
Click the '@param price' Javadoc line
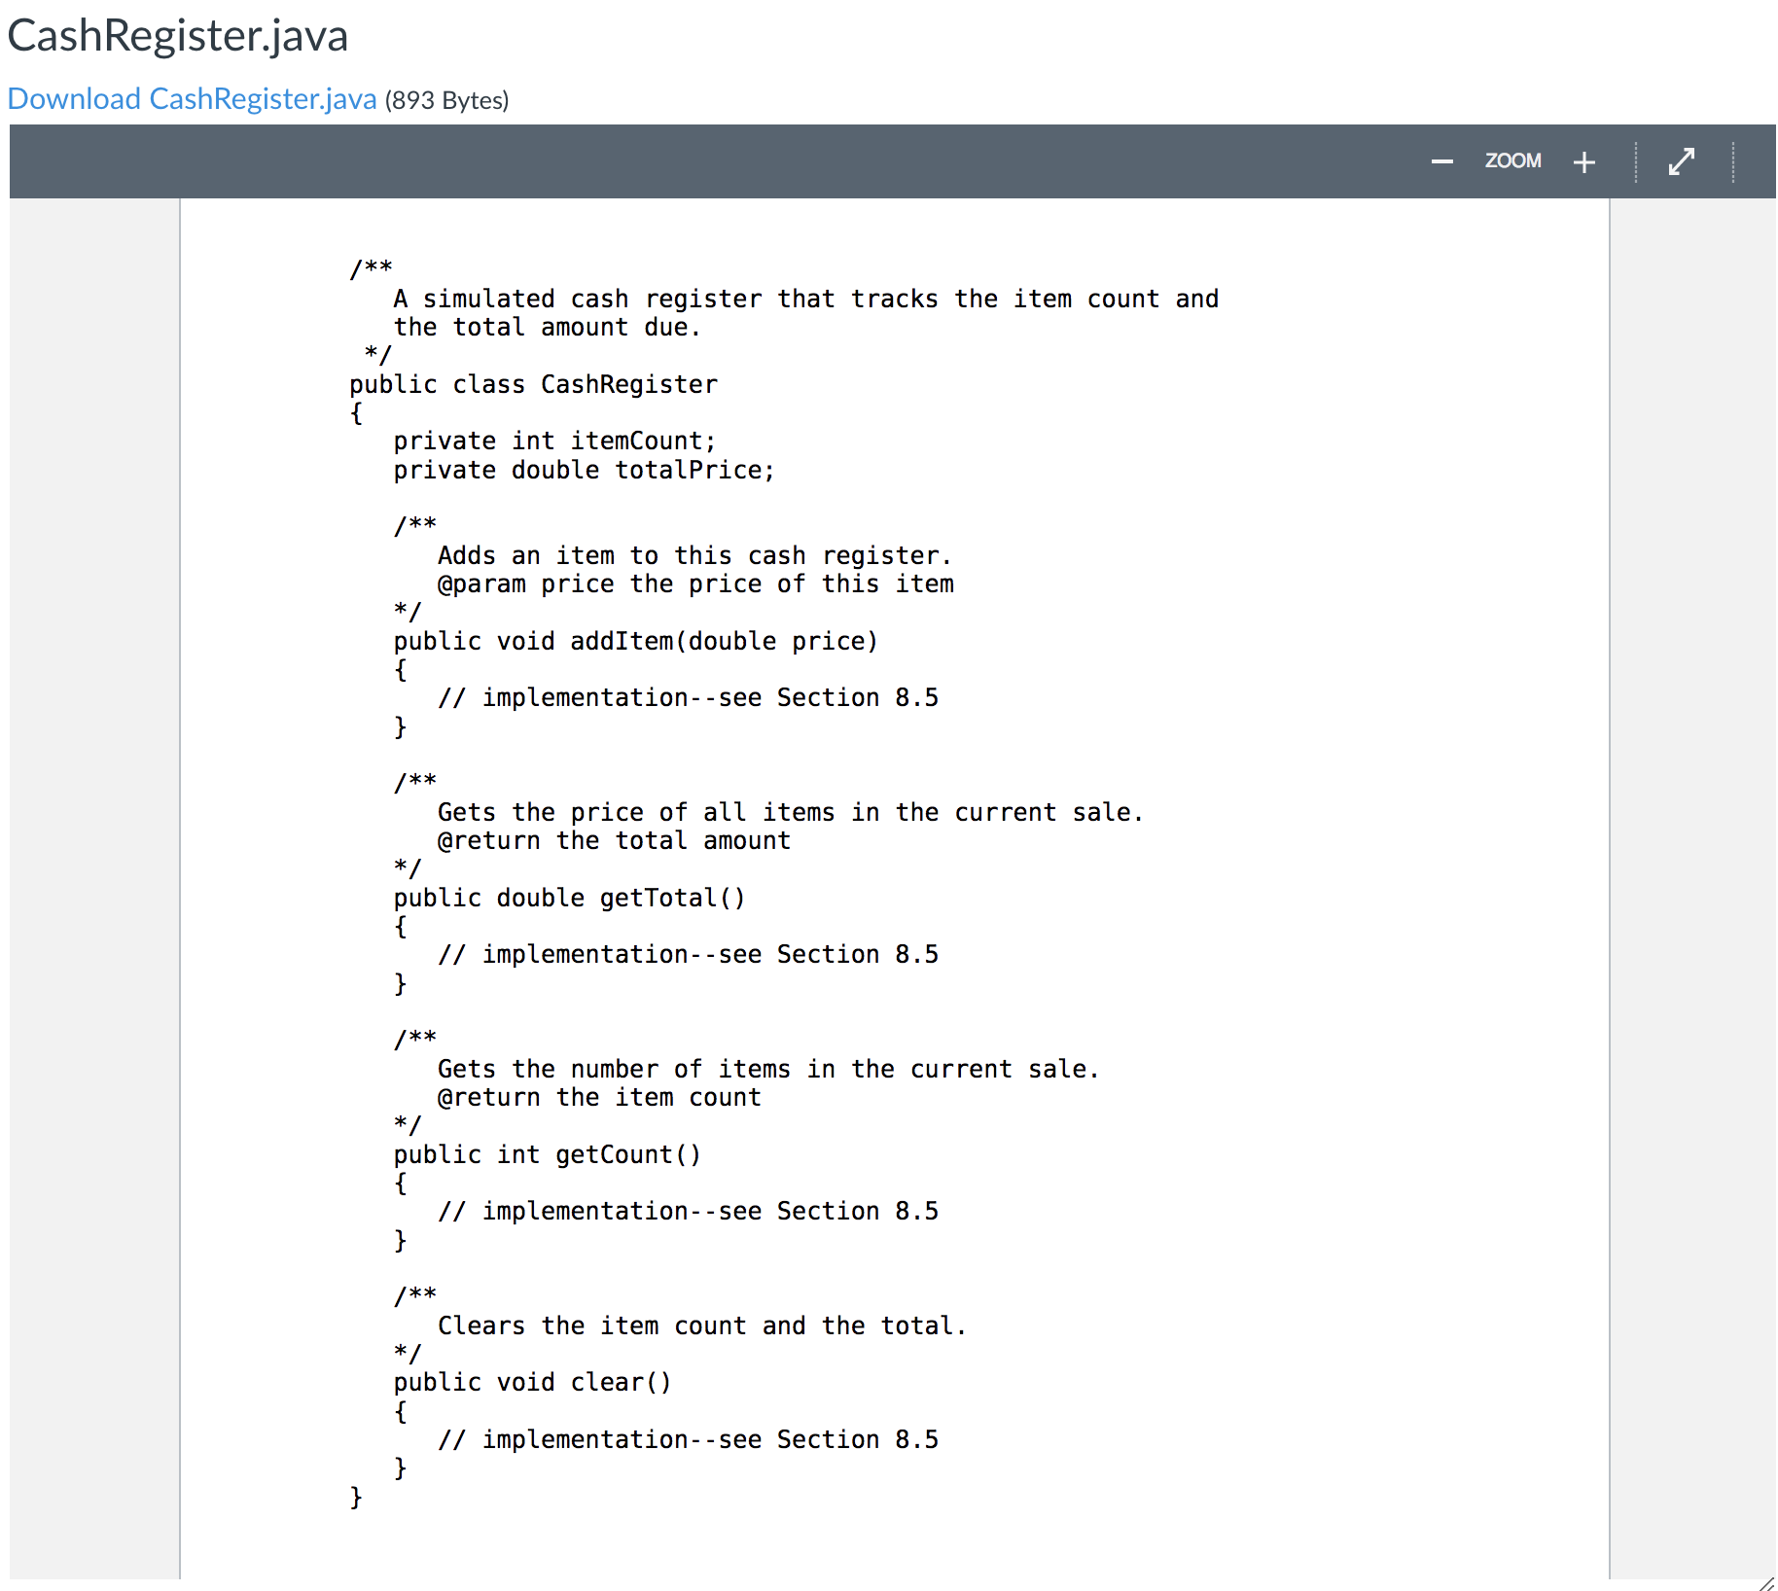point(695,583)
